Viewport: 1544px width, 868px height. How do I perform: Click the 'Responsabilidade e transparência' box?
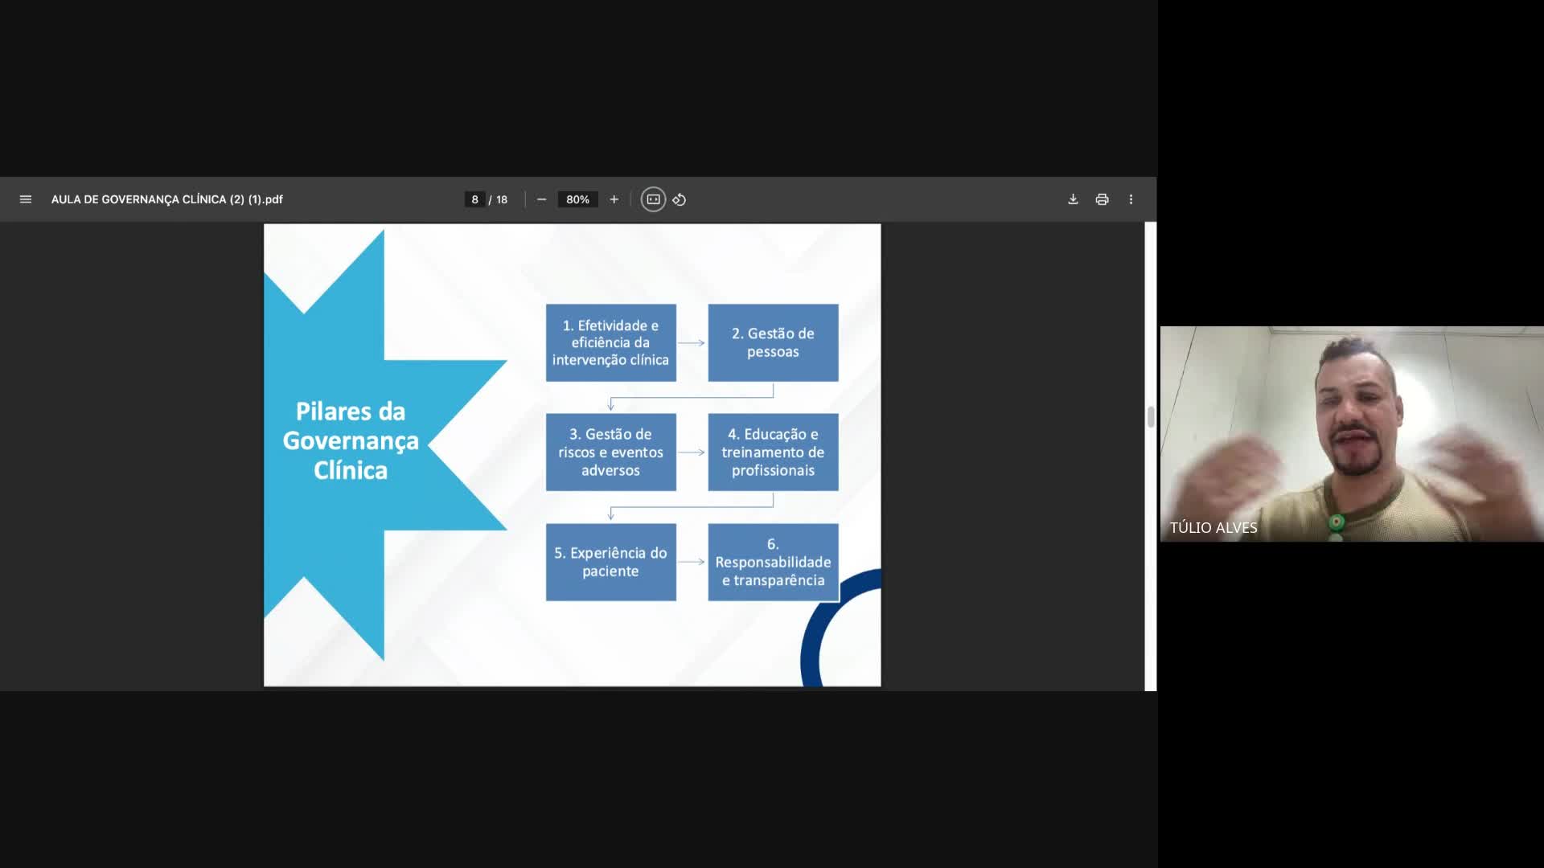click(x=773, y=562)
